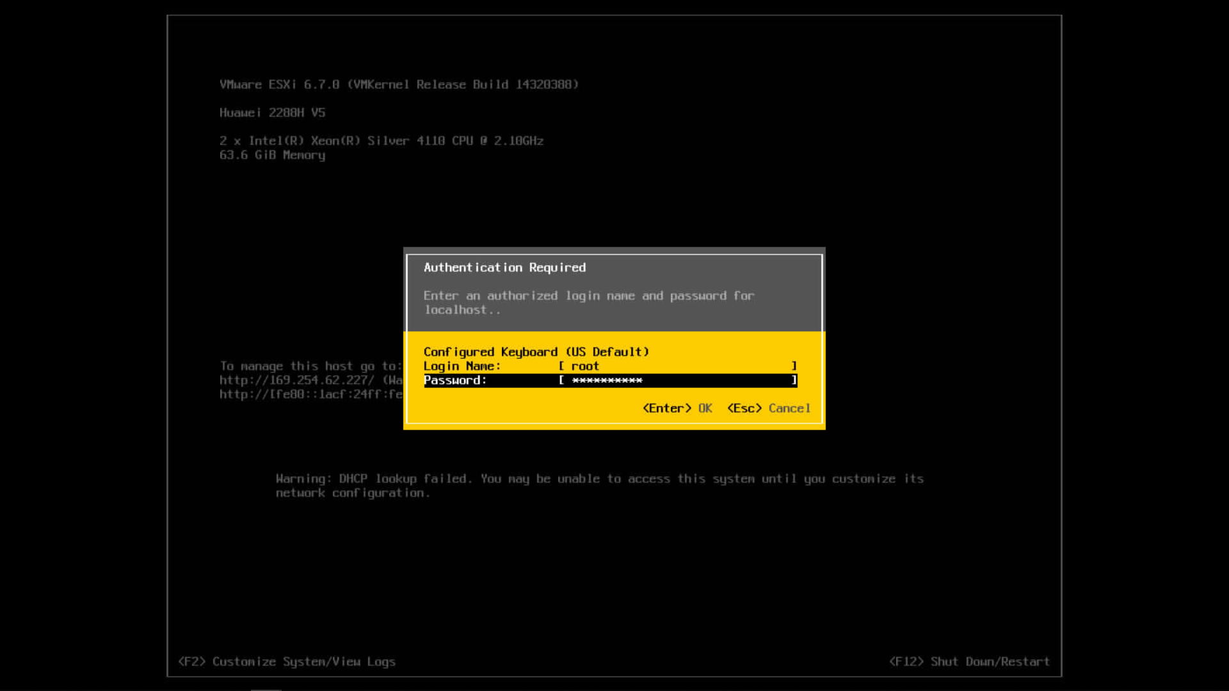Click the 63.6 GiB Memory text
This screenshot has width=1229, height=691.
(273, 155)
